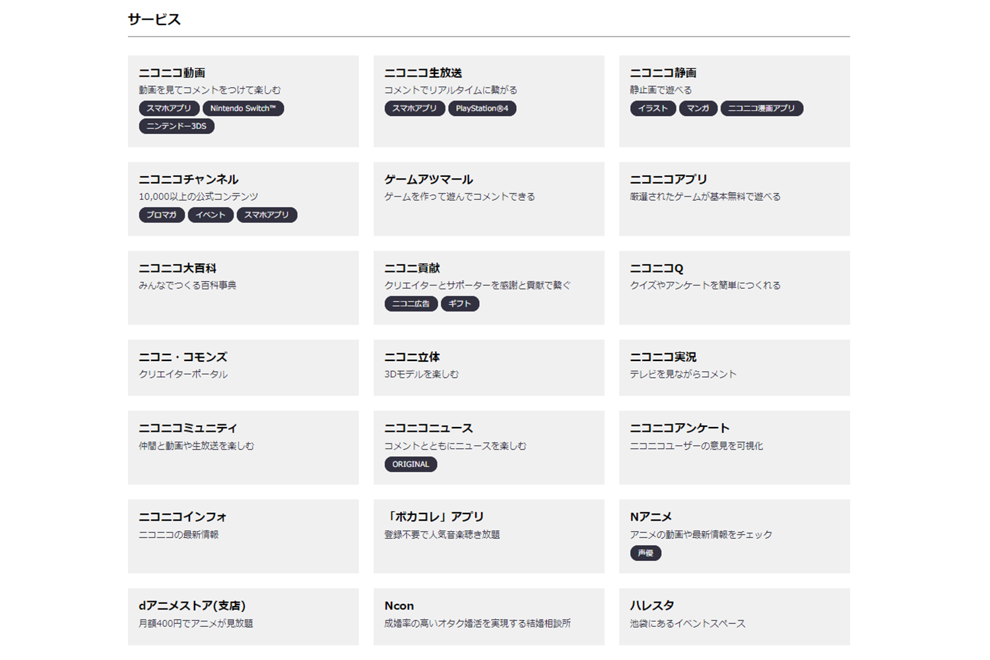
Task: Click the マンガ tag button
Action: 698,108
